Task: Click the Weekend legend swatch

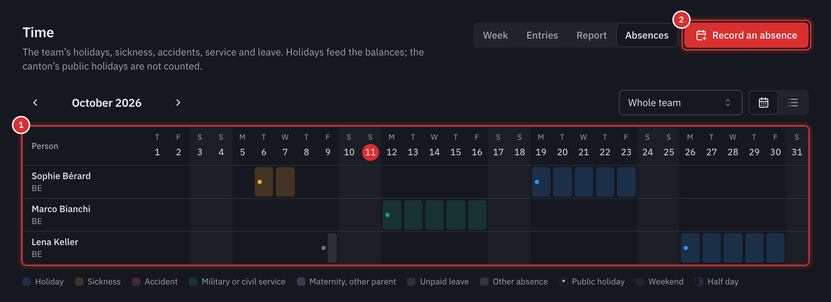Action: tap(640, 282)
